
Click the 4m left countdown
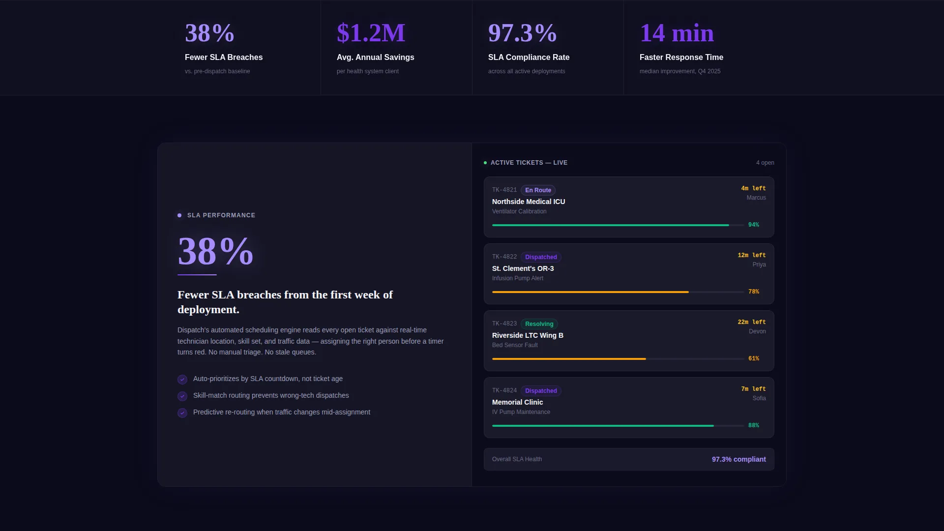(753, 188)
